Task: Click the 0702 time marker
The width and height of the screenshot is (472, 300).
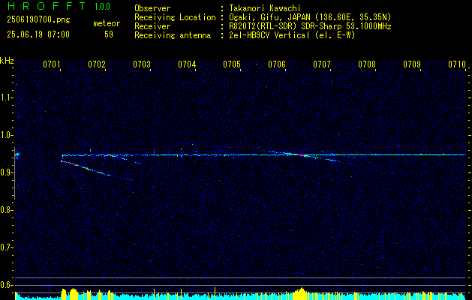Action: click(97, 64)
